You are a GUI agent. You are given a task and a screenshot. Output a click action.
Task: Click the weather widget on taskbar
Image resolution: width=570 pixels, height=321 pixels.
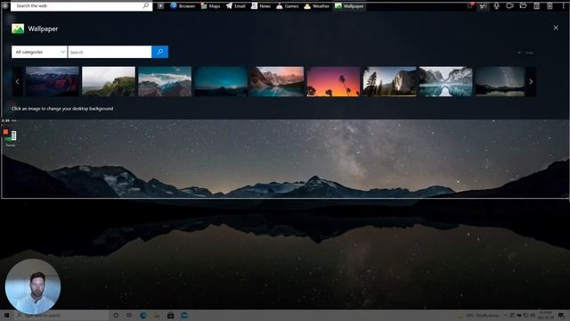(x=478, y=315)
